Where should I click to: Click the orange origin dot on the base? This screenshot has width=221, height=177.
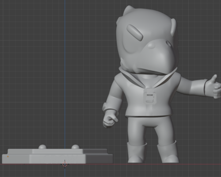click(8, 157)
